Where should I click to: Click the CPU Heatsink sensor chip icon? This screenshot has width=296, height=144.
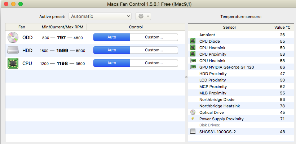click(x=193, y=47)
